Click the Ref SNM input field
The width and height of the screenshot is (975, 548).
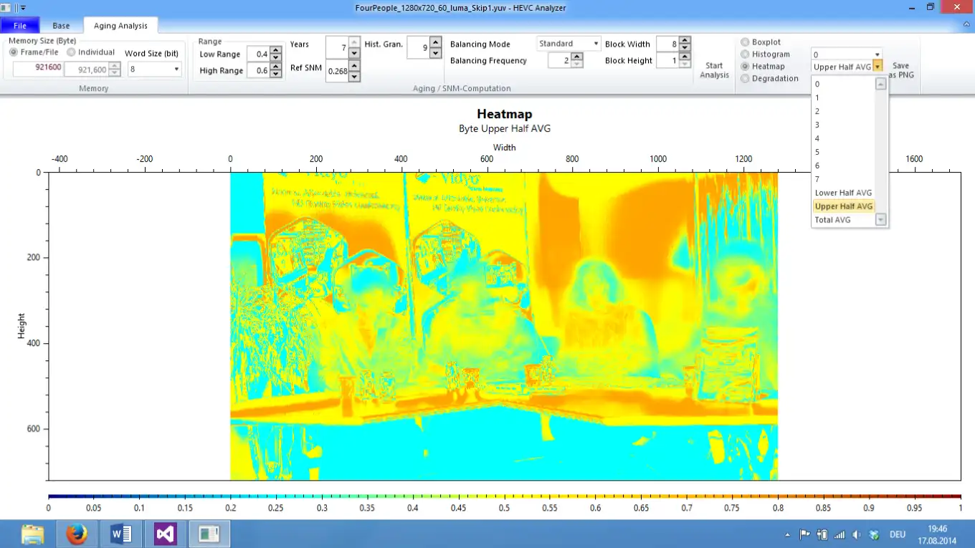[x=337, y=71]
